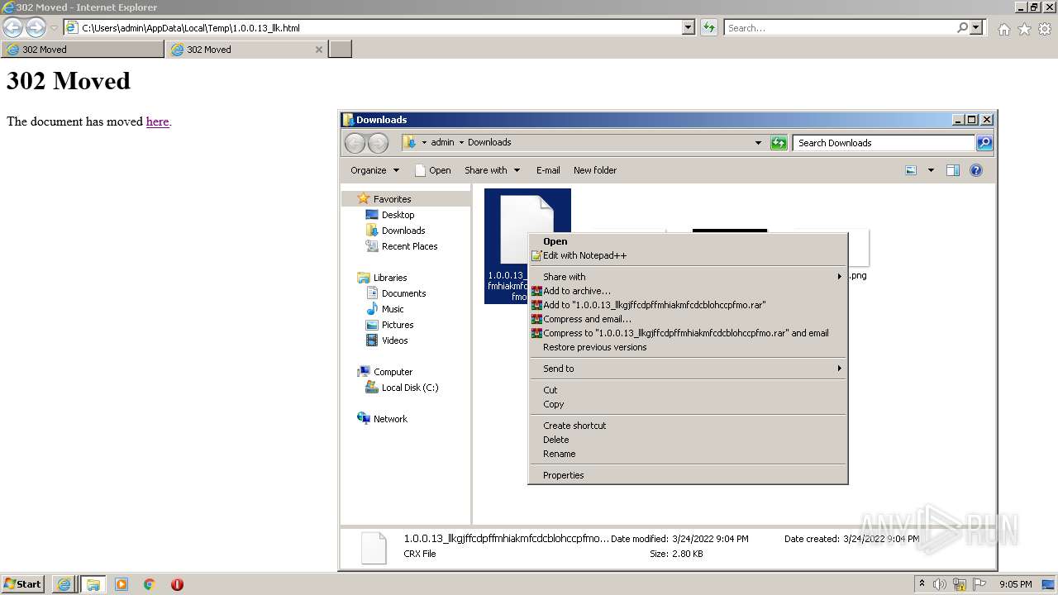
Task: Click Back button in Downloads window
Action: (x=355, y=143)
